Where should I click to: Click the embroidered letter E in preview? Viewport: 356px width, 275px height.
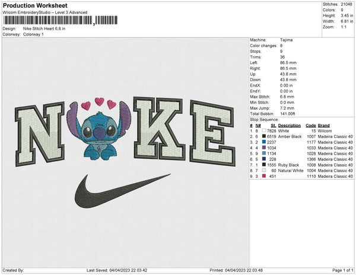[x=212, y=133]
